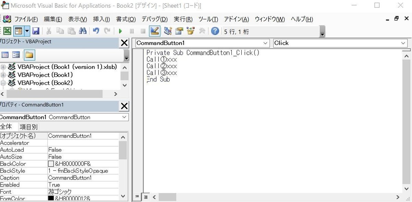Click project tree horizontal scrollbar thumb
This screenshot has width=412, height=202.
point(55,94)
